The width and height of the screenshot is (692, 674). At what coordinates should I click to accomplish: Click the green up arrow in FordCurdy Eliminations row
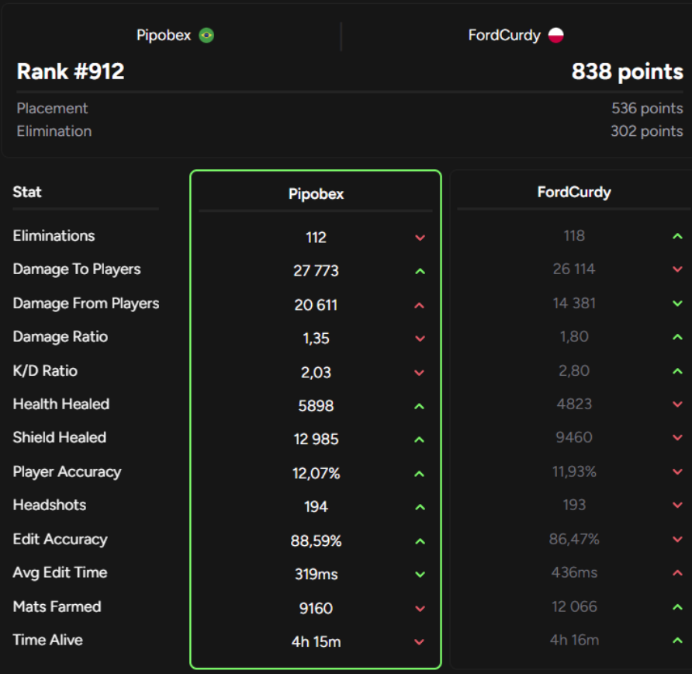pos(677,236)
